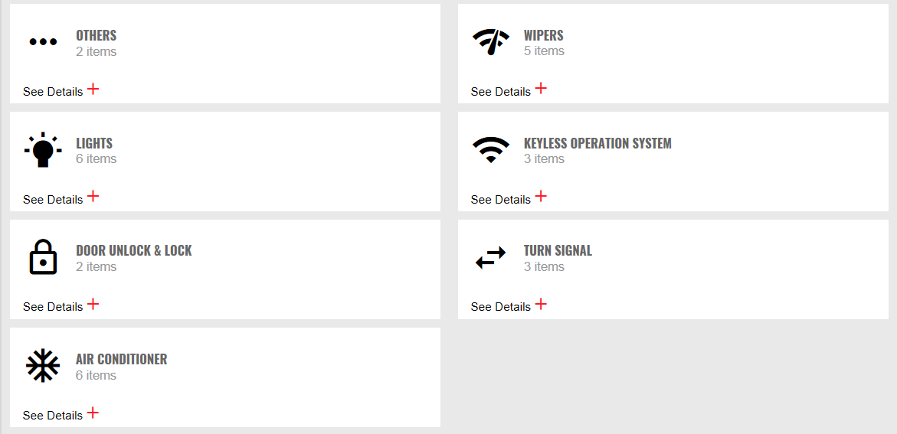The width and height of the screenshot is (897, 434).
Task: Click the Door Unlock & Lock padlock icon
Action: click(x=43, y=256)
